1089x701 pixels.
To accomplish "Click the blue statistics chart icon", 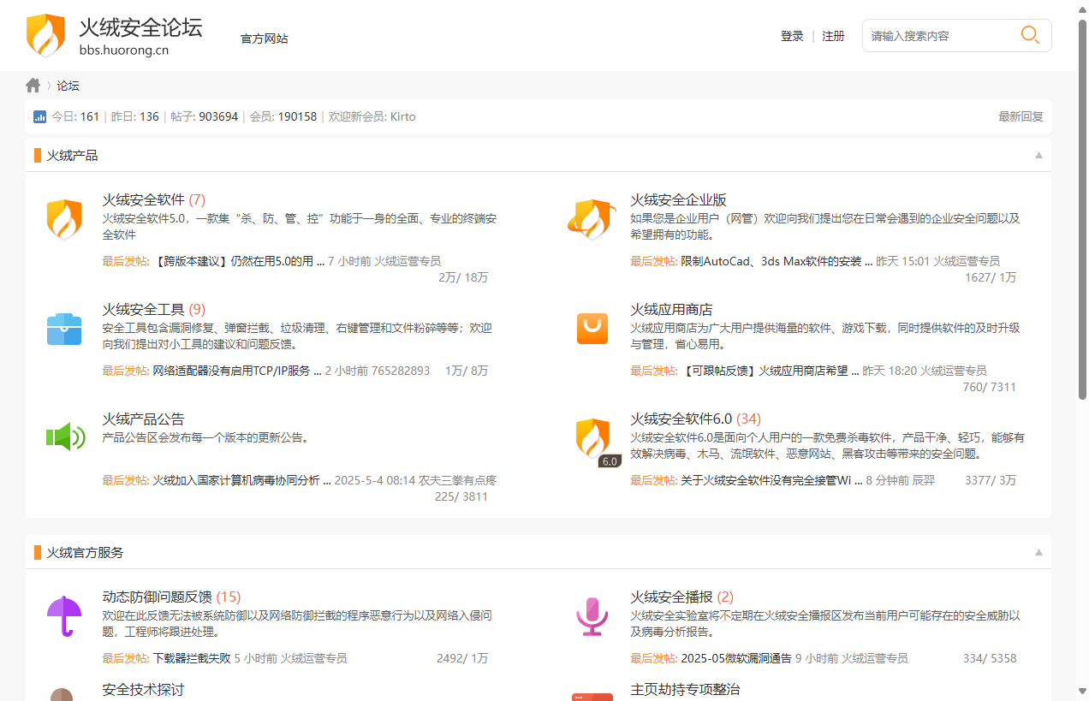I will [39, 116].
